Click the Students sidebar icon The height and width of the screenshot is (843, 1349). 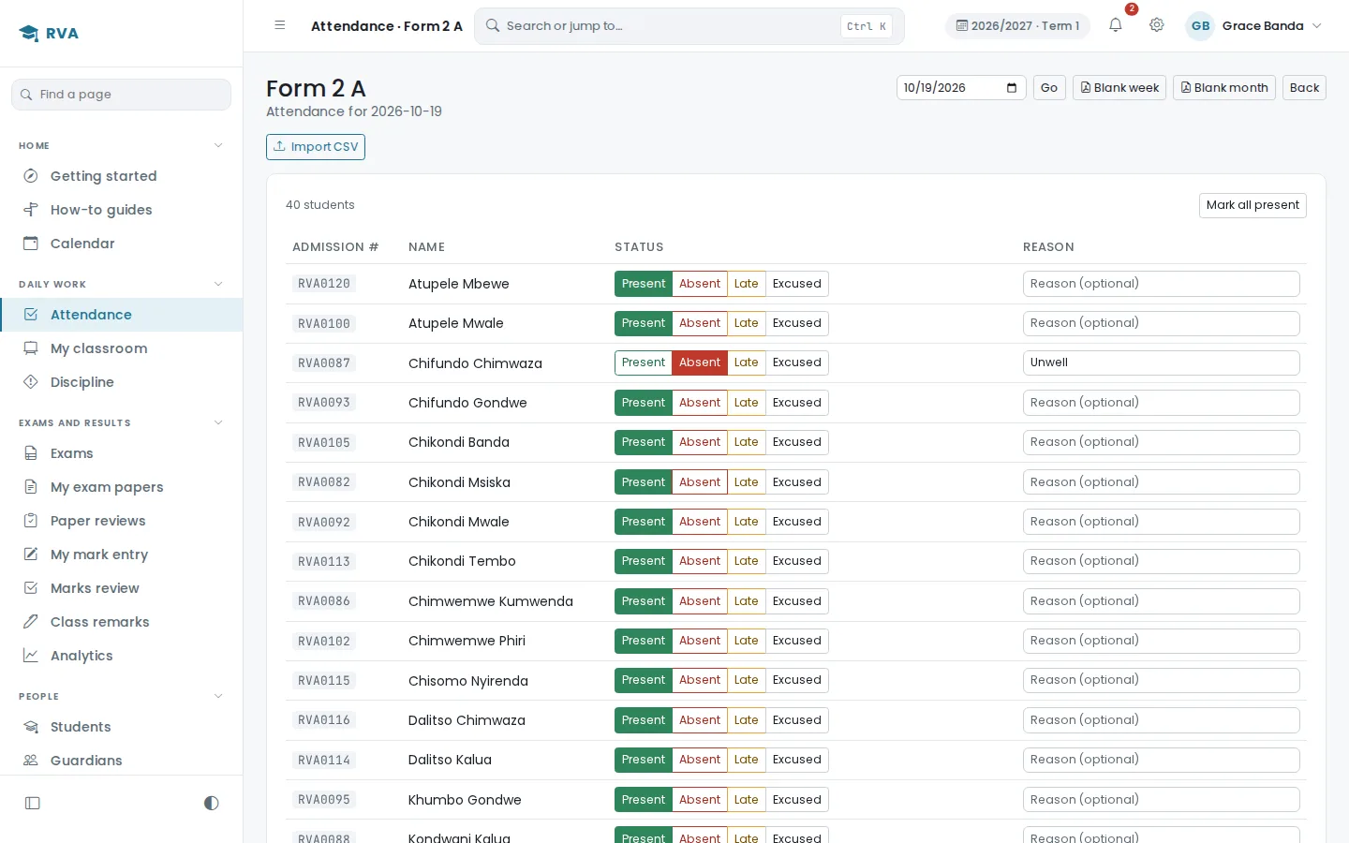click(x=31, y=727)
